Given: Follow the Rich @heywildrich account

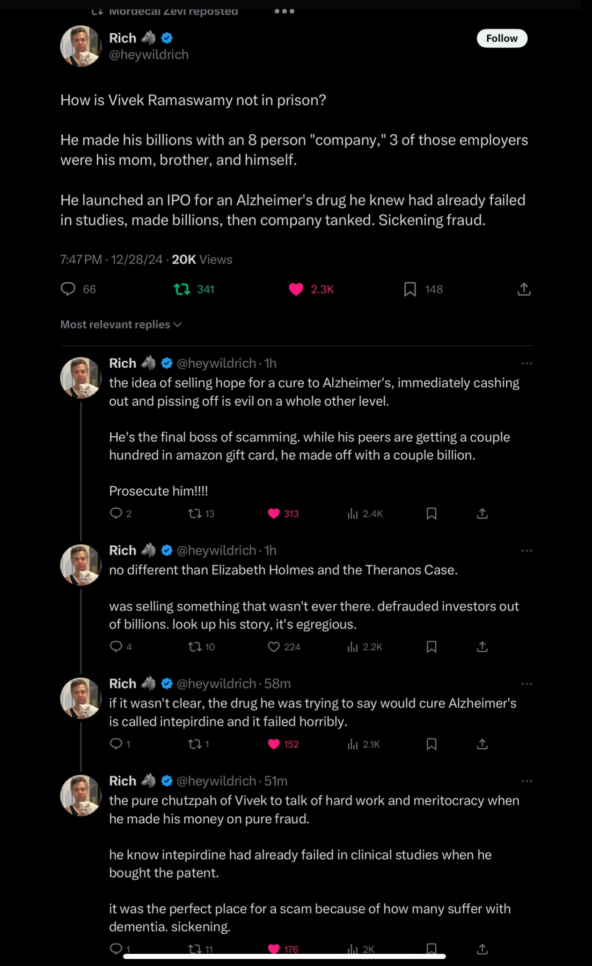Looking at the screenshot, I should [x=502, y=38].
